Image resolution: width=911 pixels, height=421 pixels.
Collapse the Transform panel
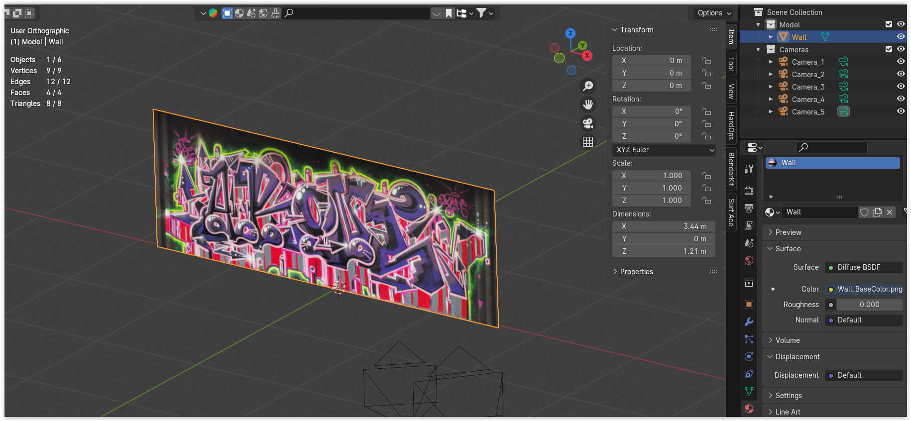(615, 30)
